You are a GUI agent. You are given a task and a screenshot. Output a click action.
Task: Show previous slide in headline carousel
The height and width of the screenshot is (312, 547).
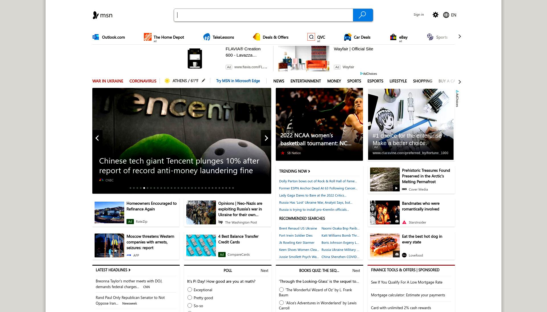(x=97, y=138)
